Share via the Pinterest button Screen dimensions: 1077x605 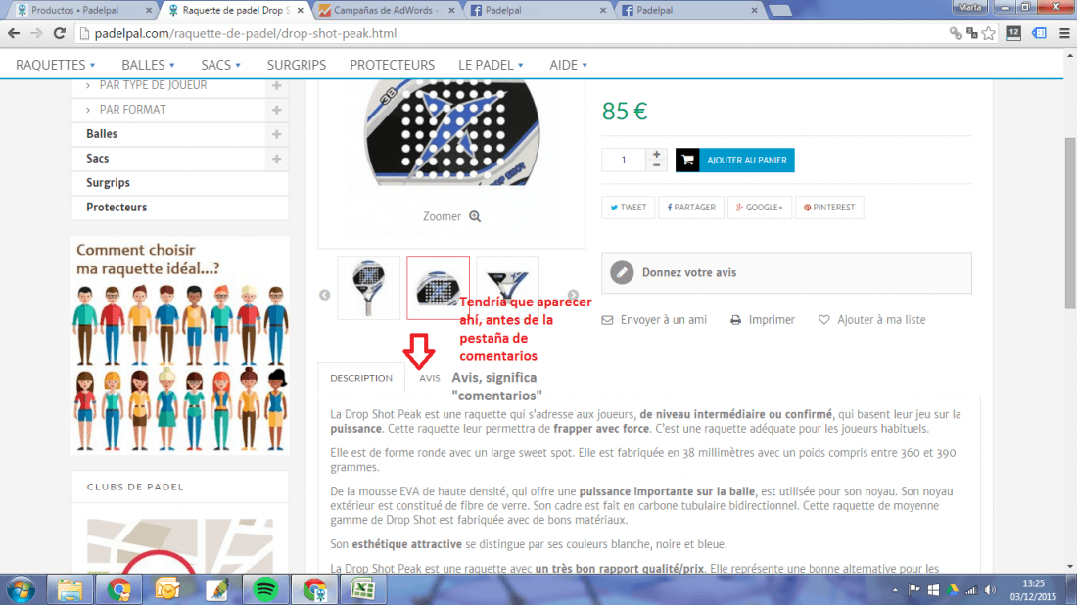click(829, 208)
